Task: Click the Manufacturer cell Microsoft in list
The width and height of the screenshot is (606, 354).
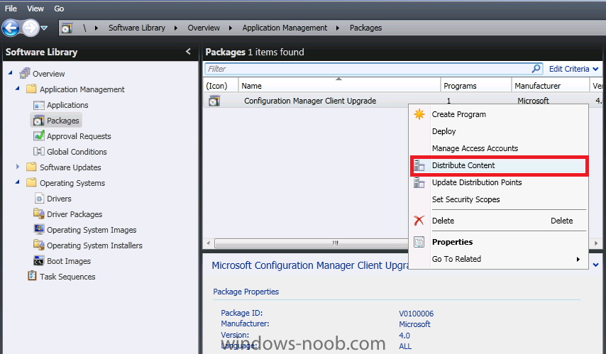Action: click(x=533, y=101)
